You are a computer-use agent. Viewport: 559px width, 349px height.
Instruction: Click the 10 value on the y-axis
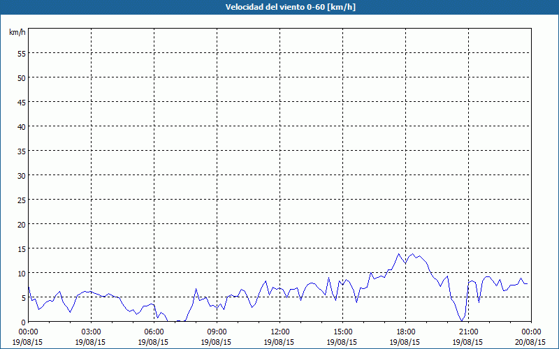pyautogui.click(x=22, y=273)
